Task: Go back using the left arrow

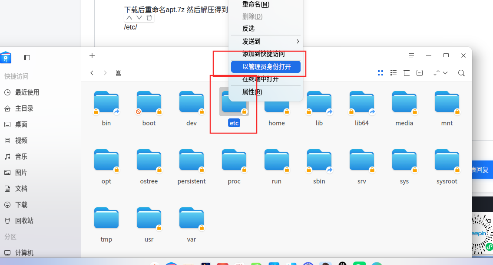Action: click(92, 73)
